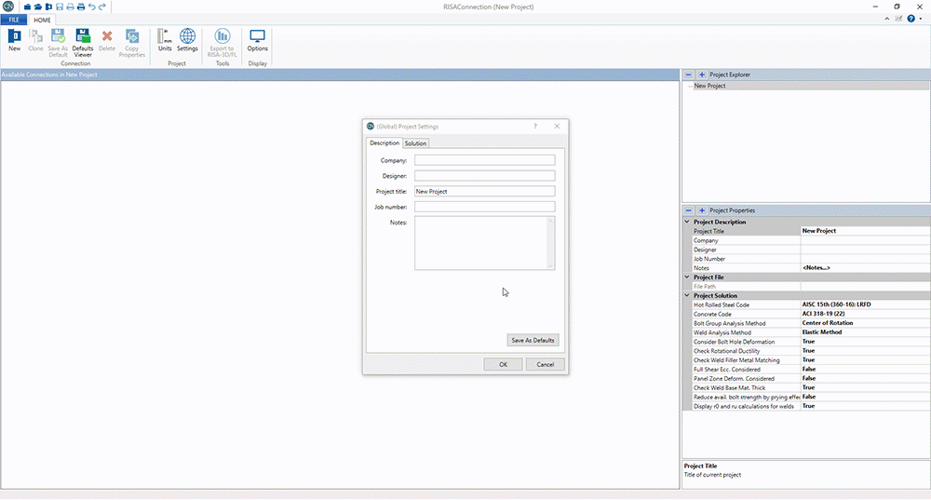Screen dimensions: 931x500
Task: Click the Notes text area scrollbar
Action: coord(550,243)
